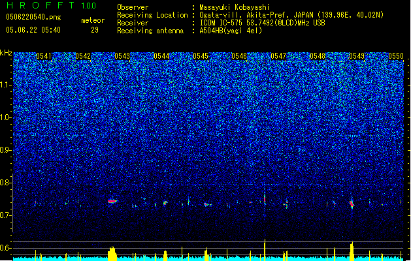Click the meteor echo just after 0545

(x=207, y=204)
